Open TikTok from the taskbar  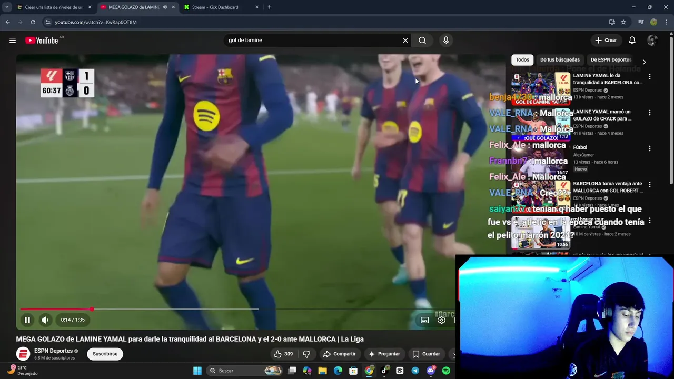coord(384,371)
